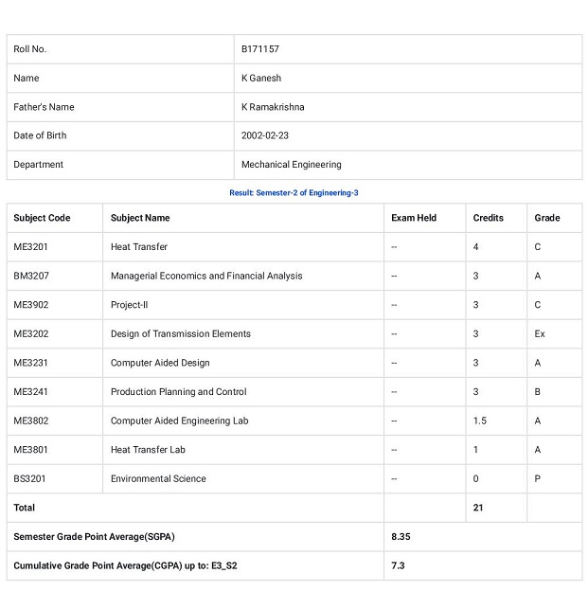Click the Department label
The width and height of the screenshot is (588, 591).
click(38, 165)
